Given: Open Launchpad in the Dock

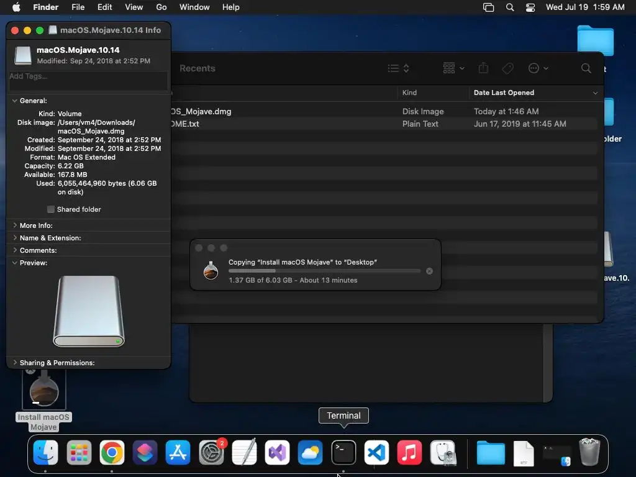Looking at the screenshot, I should coord(79,452).
